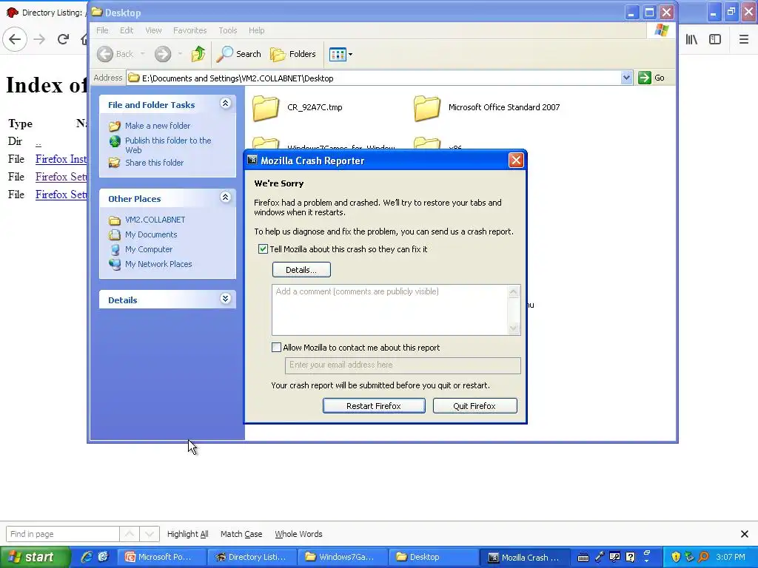Viewport: 758px width, 568px height.
Task: Click explorer Forward arrow icon
Action: [163, 54]
